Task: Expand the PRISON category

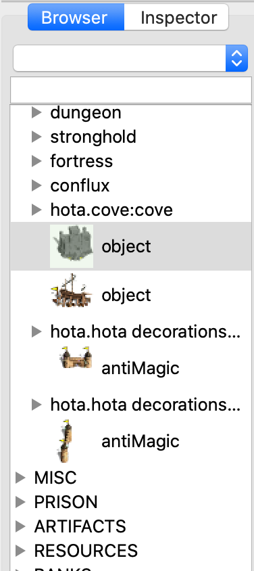Action: coord(20,502)
